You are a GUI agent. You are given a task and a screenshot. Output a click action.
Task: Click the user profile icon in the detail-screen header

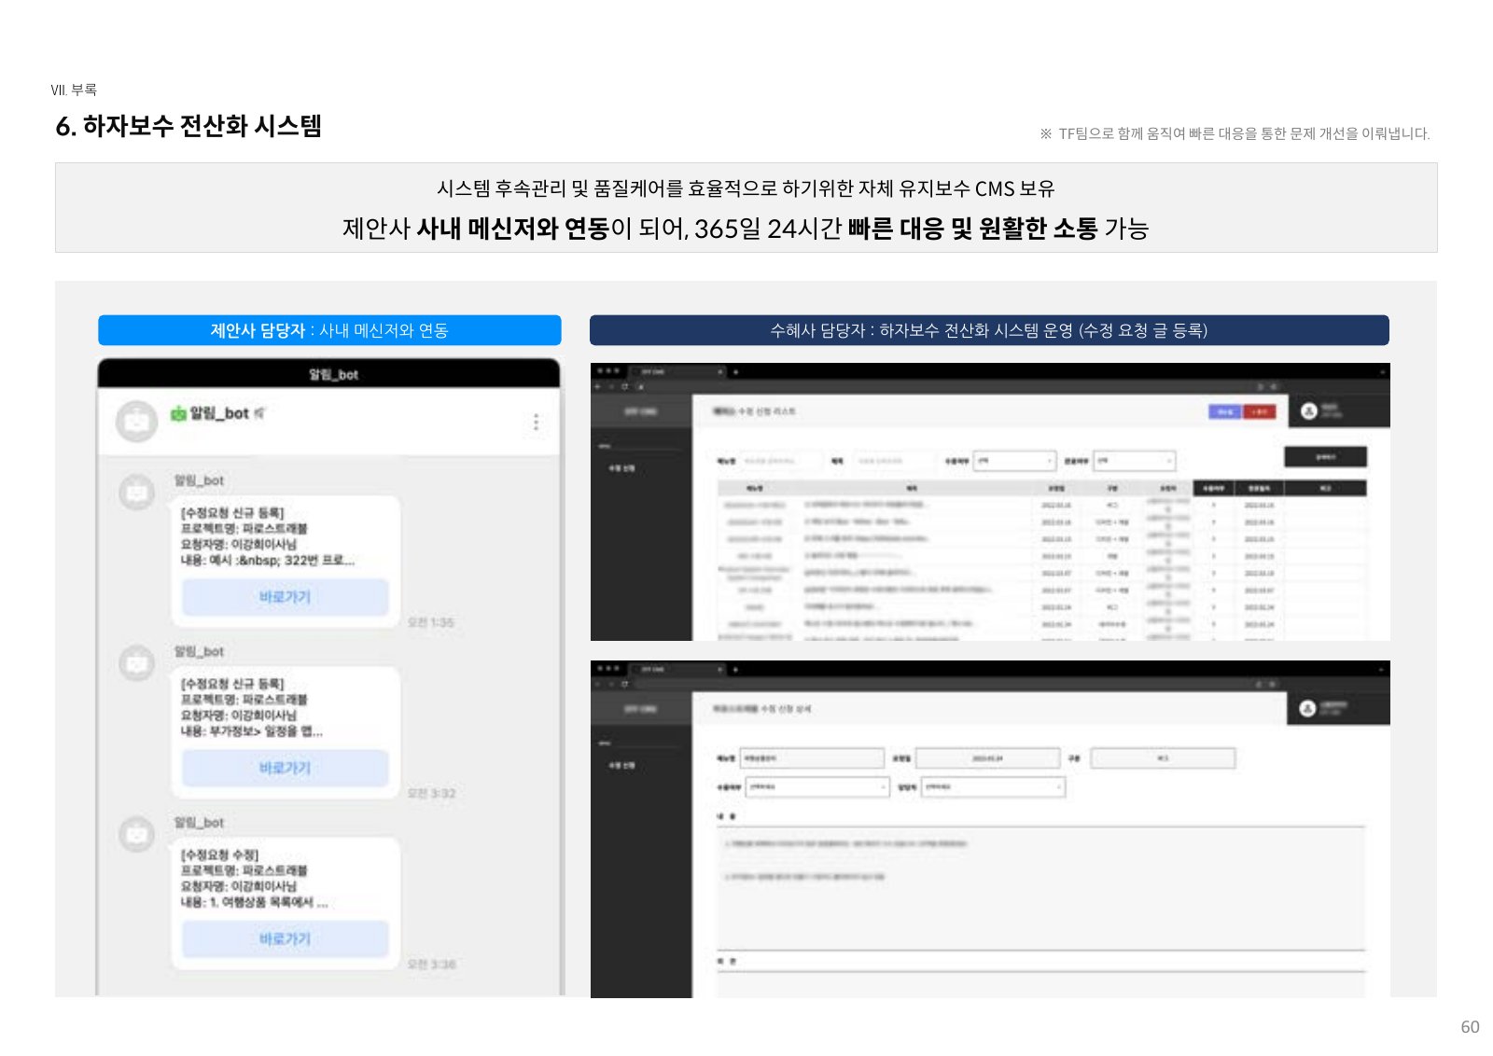coord(1308,709)
